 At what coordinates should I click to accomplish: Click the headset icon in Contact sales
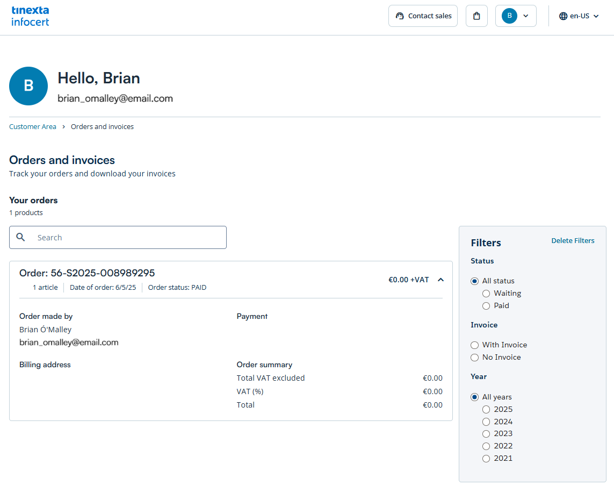click(400, 16)
